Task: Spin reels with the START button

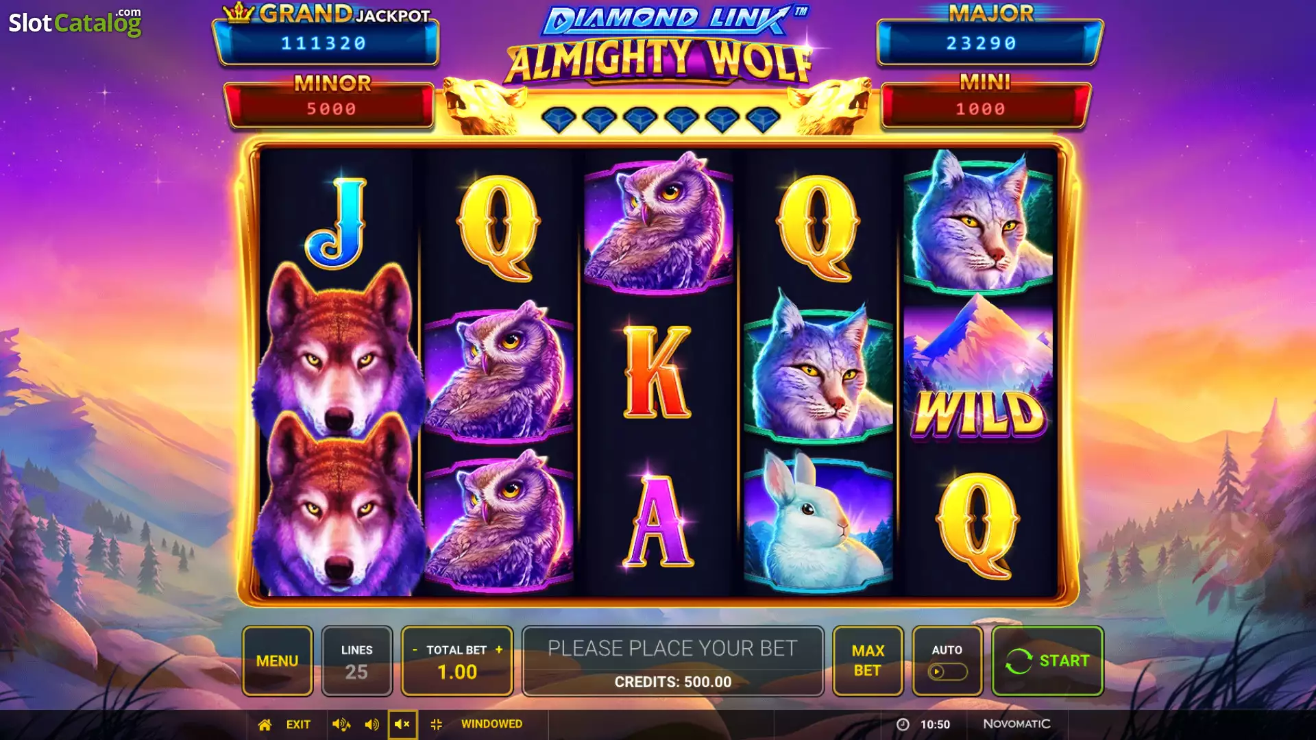Action: (1047, 661)
